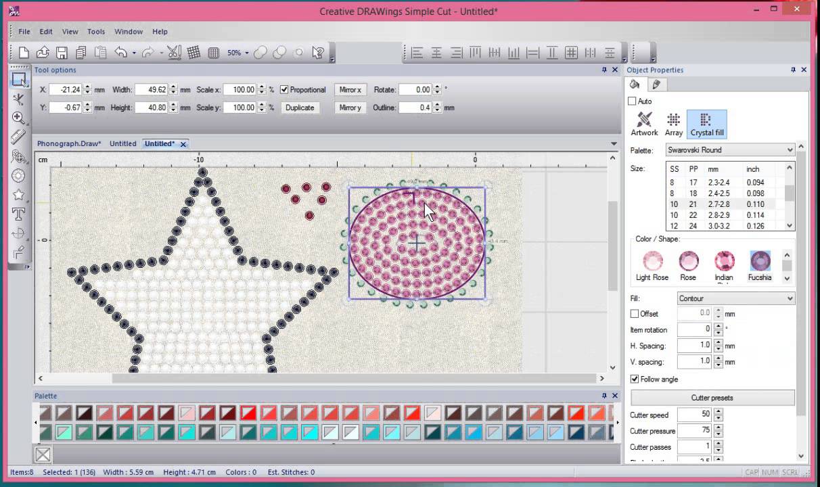Image resolution: width=820 pixels, height=487 pixels.
Task: Choose the Fuchsia crystal color
Action: pyautogui.click(x=760, y=266)
